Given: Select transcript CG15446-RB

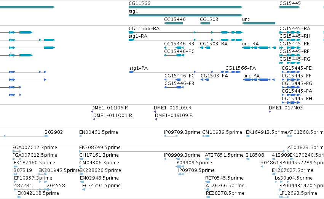Looking at the screenshot, I should (x=174, y=48).
